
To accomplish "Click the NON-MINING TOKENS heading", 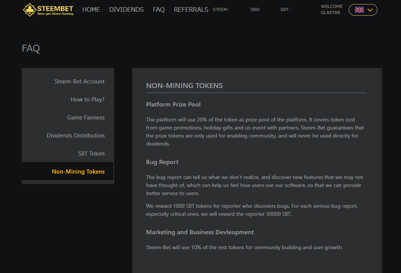I will 184,86.
